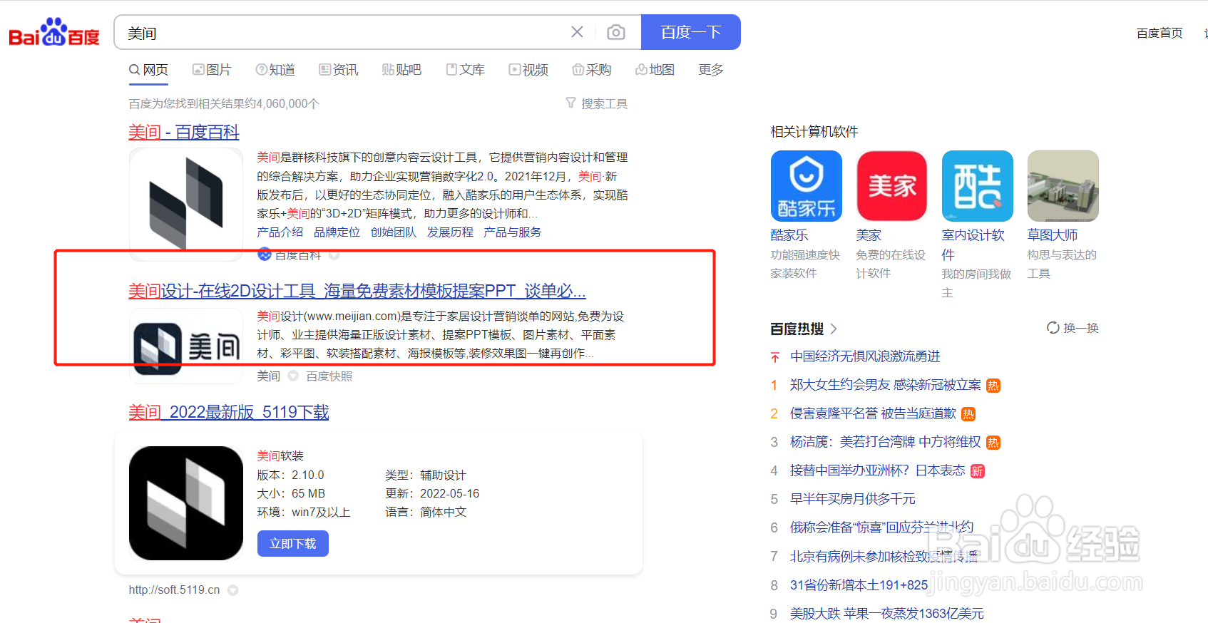The height and width of the screenshot is (623, 1208).
Task: Click 美间 source under second result
Action: 268,376
